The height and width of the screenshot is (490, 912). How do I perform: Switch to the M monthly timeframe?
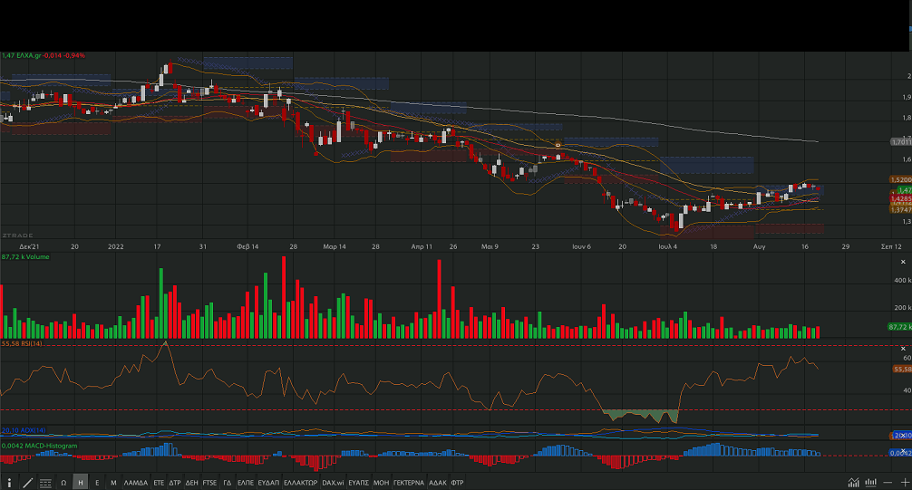click(113, 483)
